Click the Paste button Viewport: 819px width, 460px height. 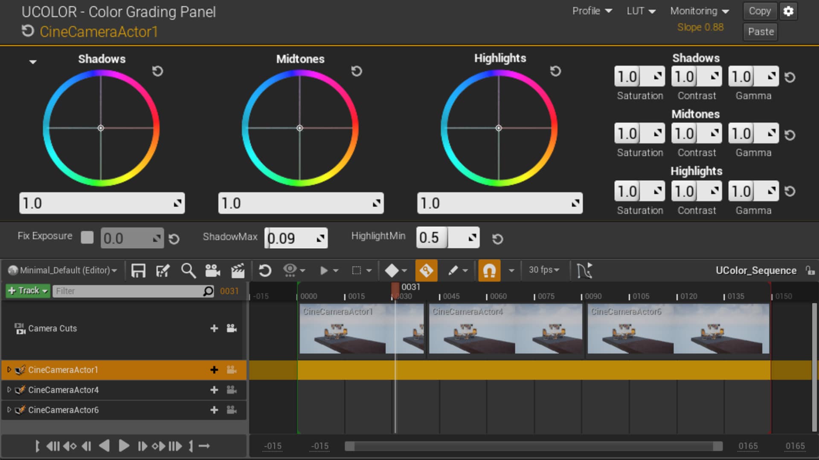pyautogui.click(x=760, y=31)
